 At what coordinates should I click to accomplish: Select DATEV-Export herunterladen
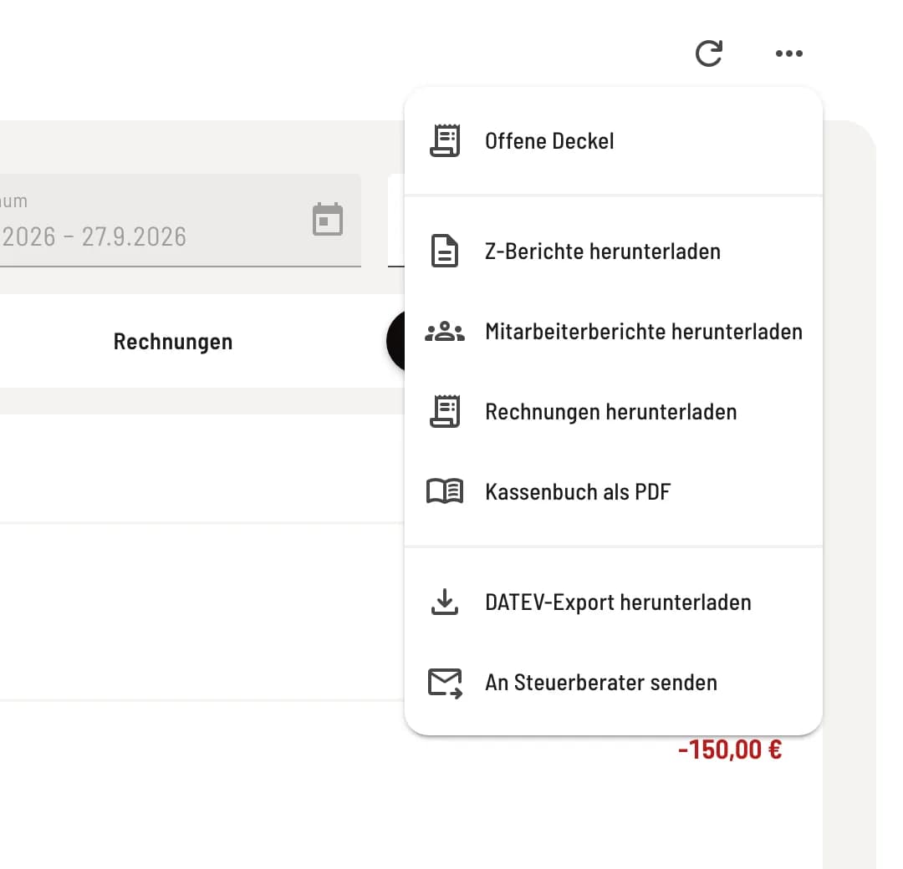(614, 602)
